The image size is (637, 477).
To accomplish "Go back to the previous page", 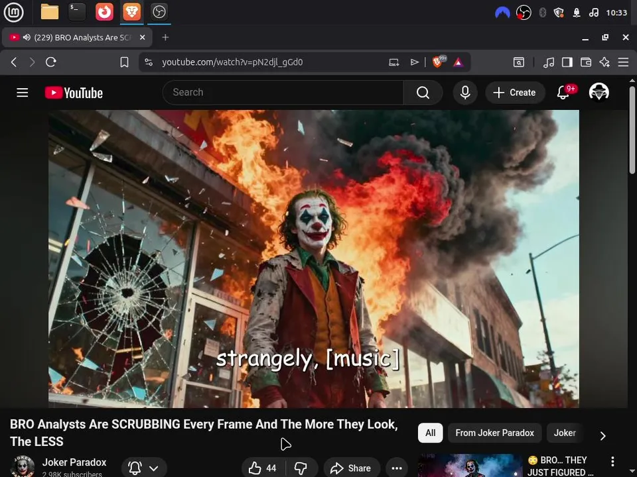I will coord(14,62).
